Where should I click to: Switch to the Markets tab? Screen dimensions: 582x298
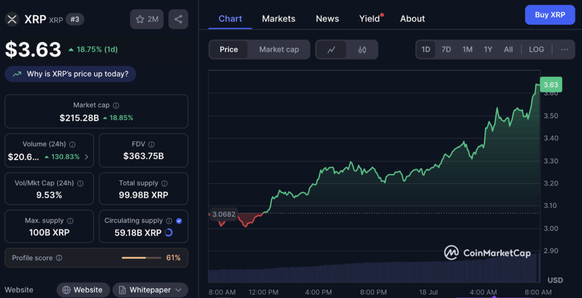[278, 19]
